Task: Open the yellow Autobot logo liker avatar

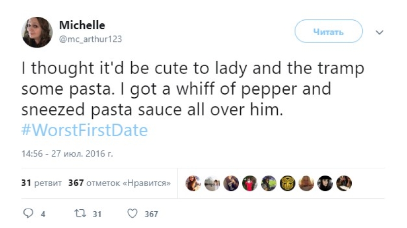Action: (288, 183)
